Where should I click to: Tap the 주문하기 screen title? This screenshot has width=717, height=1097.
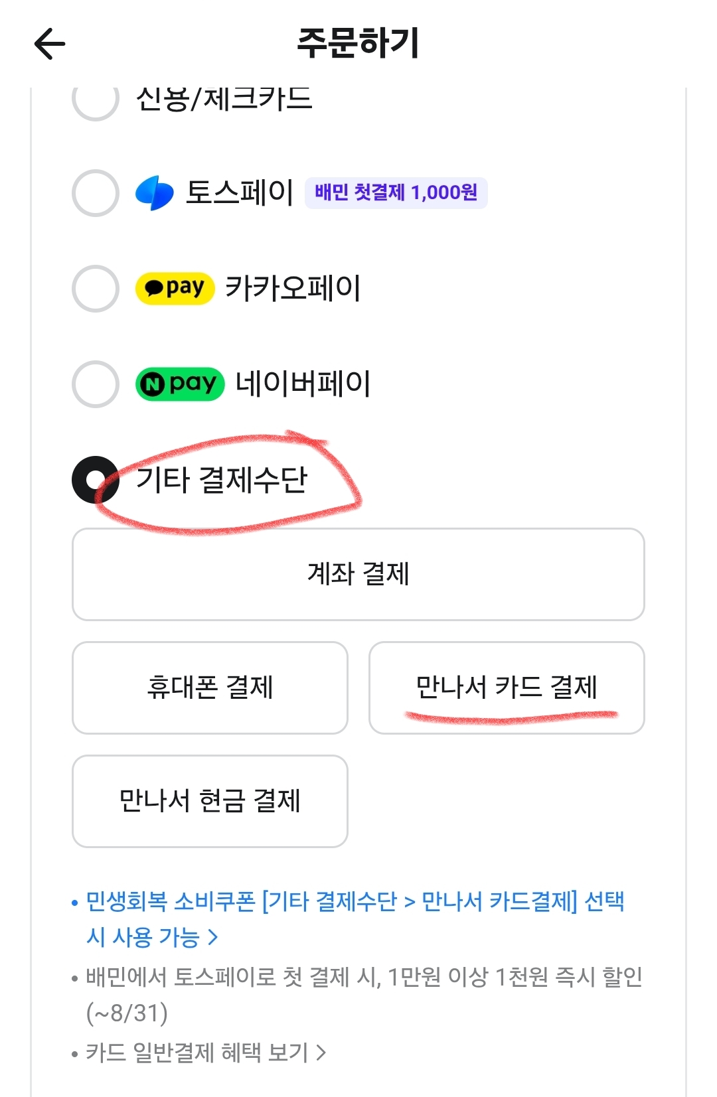click(x=358, y=41)
